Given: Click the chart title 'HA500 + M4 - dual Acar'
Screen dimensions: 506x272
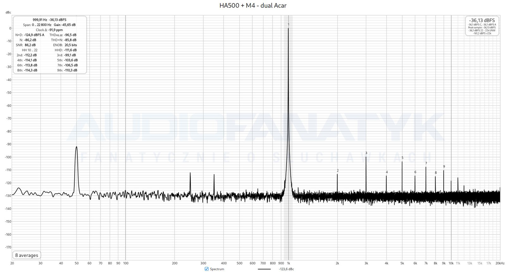Looking at the screenshot, I should [253, 5].
